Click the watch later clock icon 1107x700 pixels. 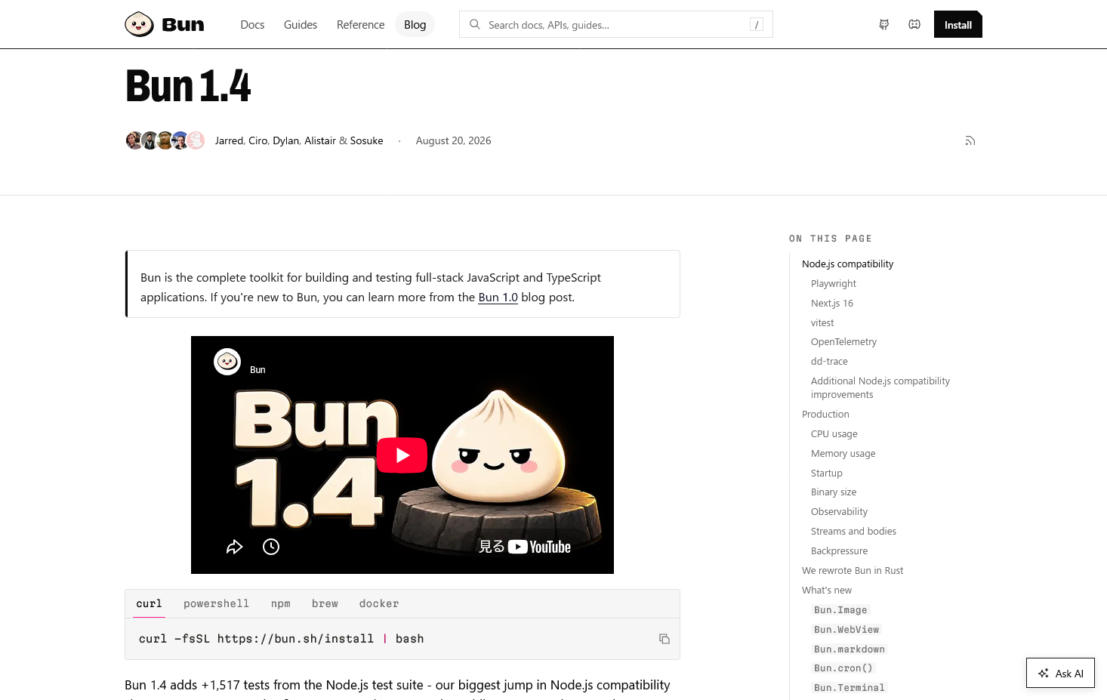271,547
